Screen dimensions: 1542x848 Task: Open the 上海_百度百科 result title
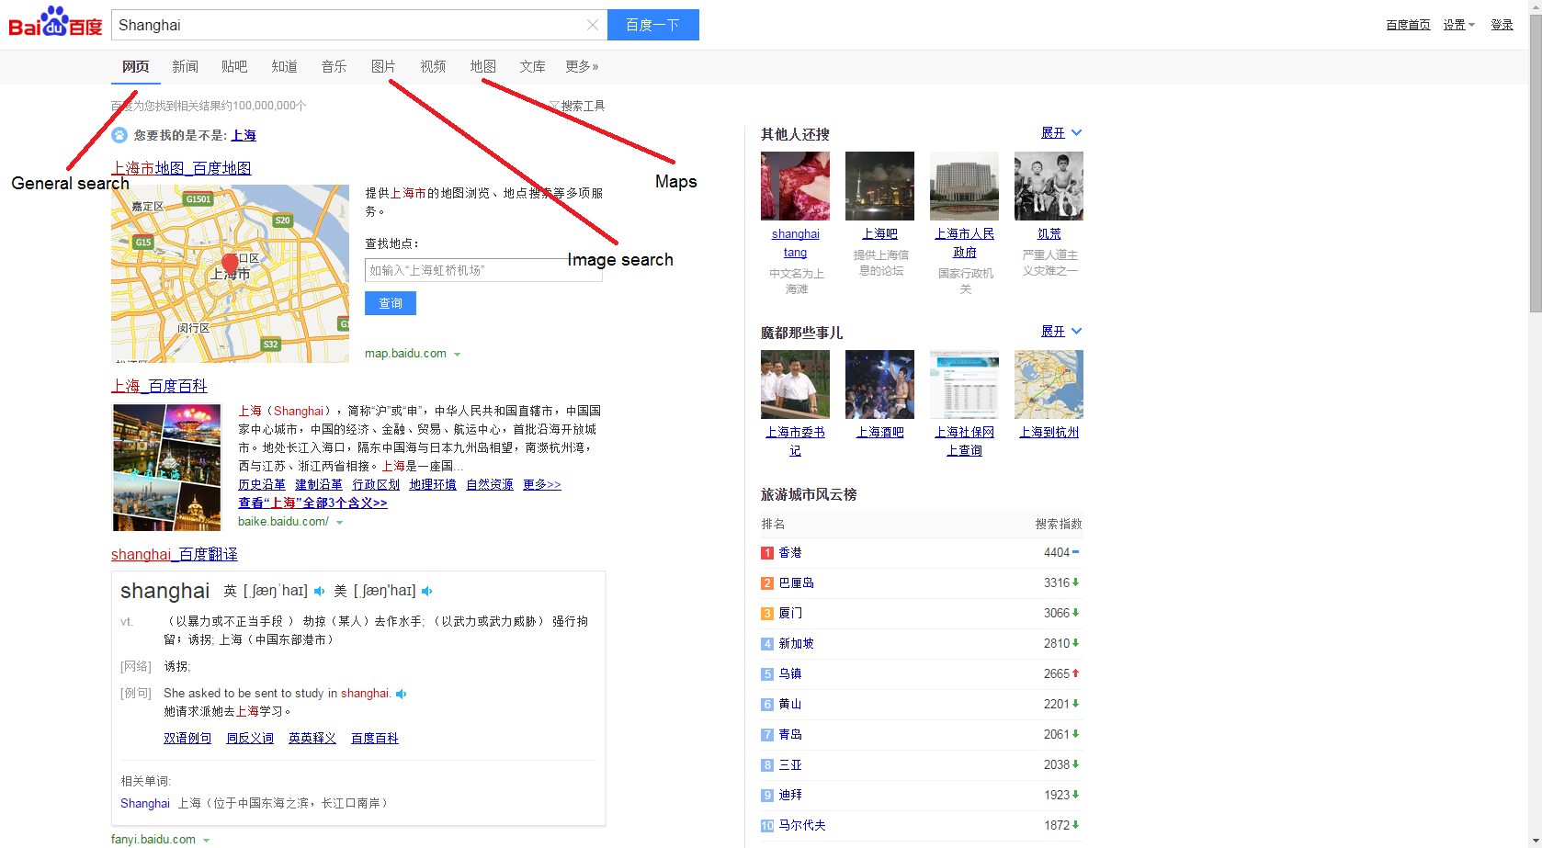[159, 386]
